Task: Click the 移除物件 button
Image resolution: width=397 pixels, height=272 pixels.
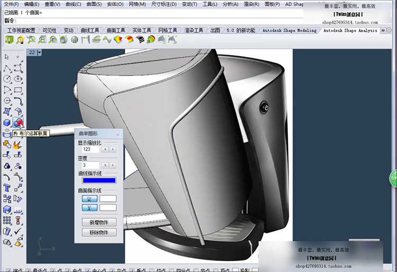Action: (x=99, y=232)
